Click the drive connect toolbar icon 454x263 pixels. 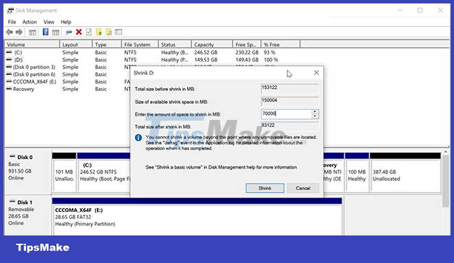[69, 32]
